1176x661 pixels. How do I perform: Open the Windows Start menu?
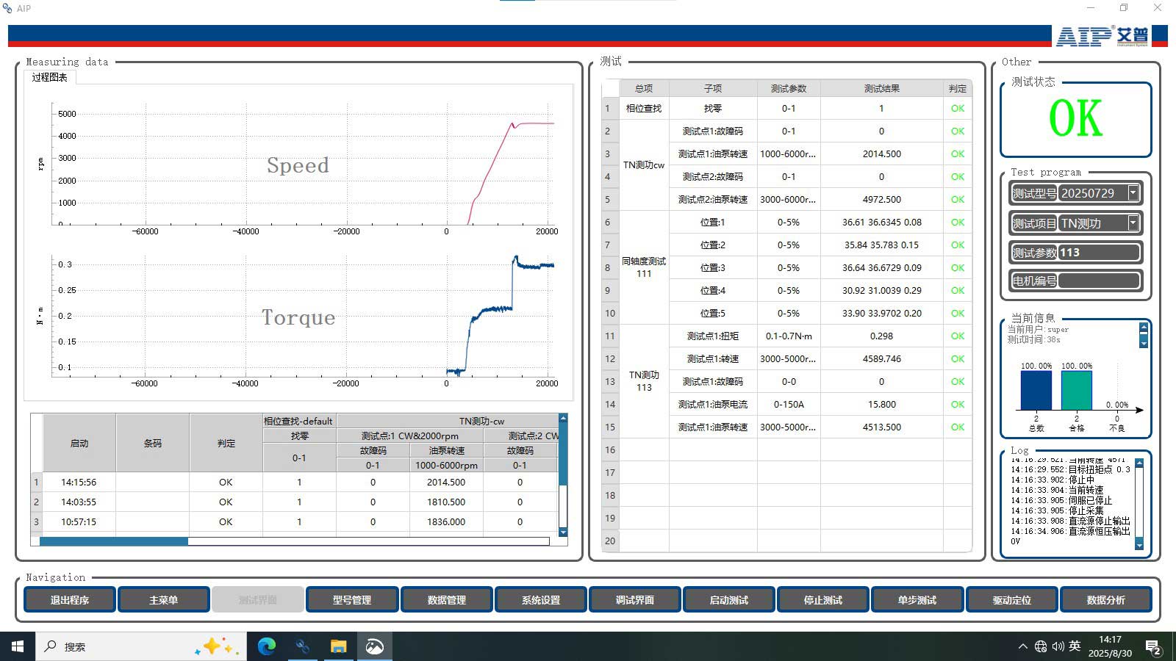18,646
